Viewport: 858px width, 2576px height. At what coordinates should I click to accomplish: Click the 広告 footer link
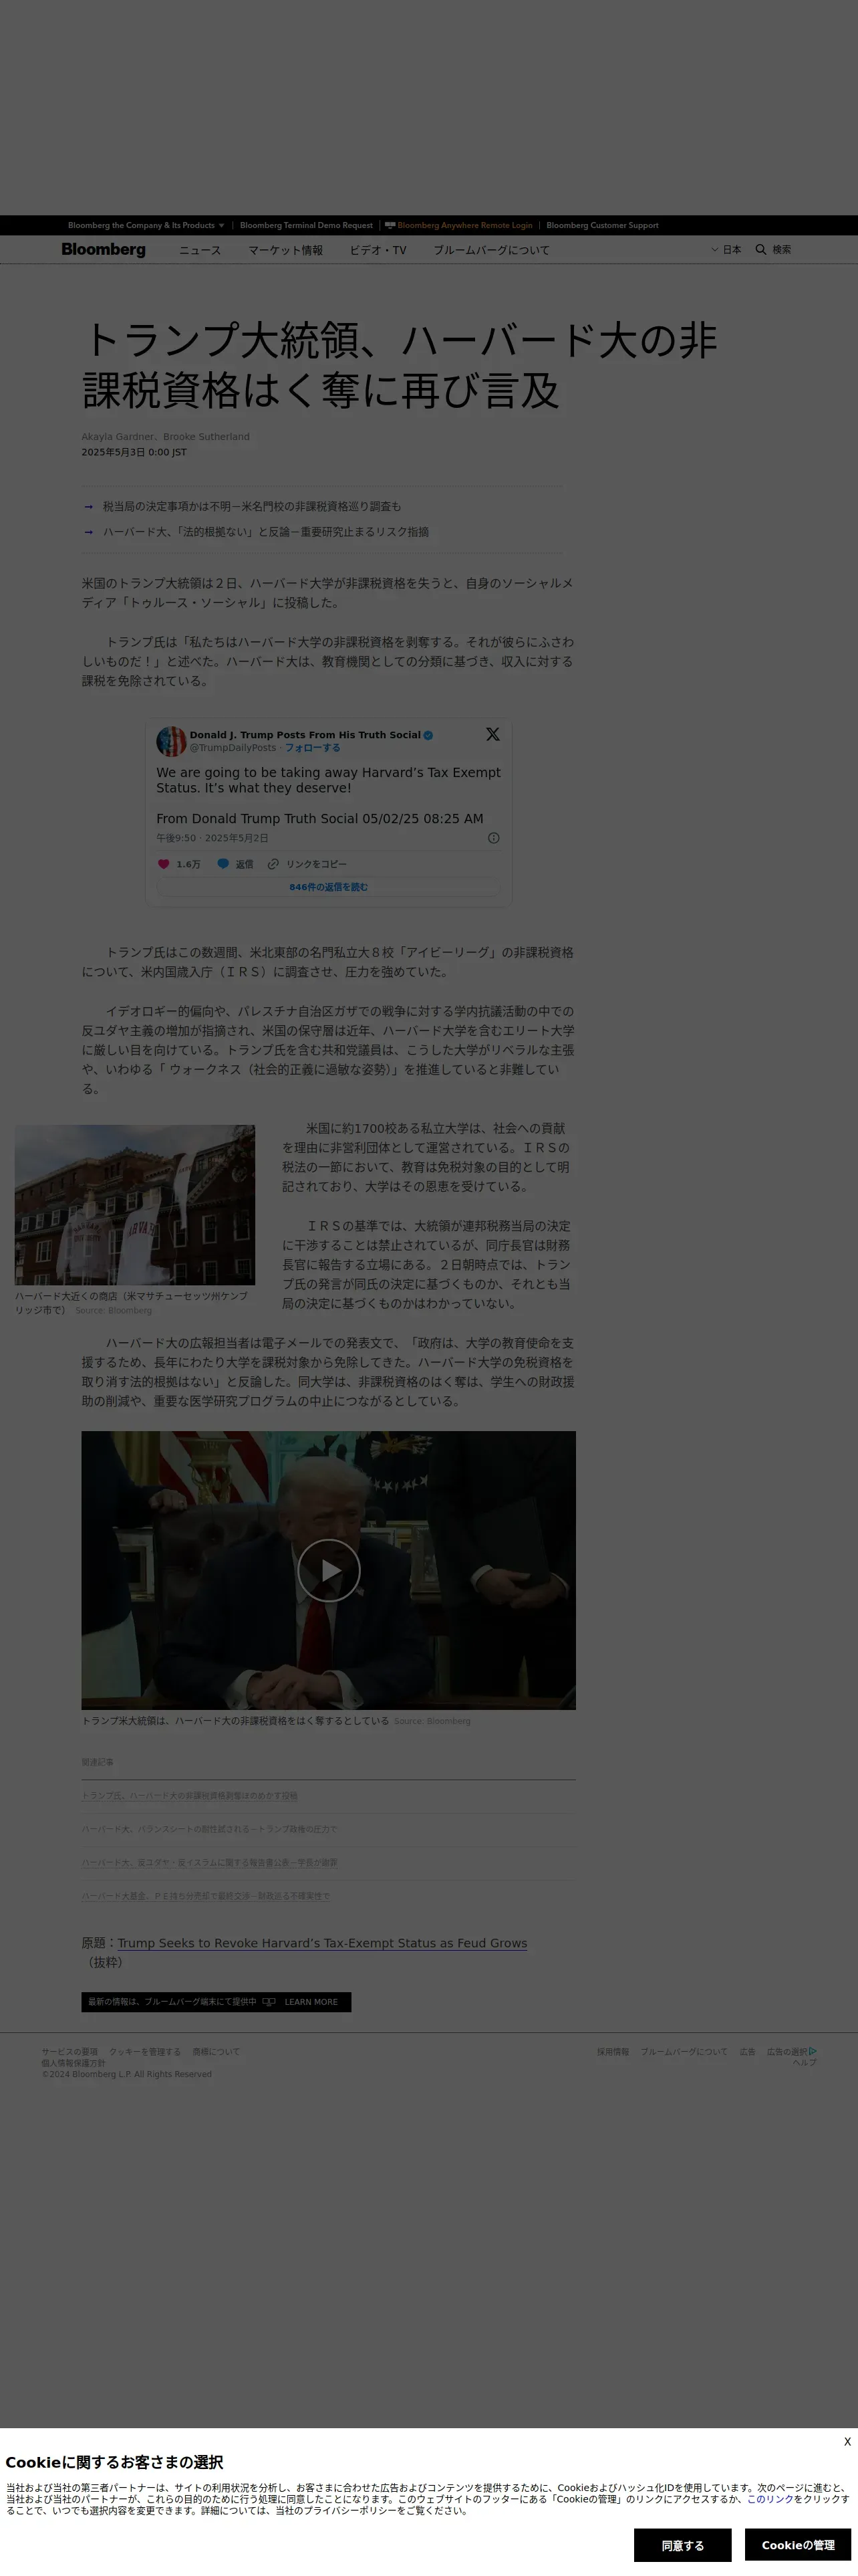coord(747,2052)
